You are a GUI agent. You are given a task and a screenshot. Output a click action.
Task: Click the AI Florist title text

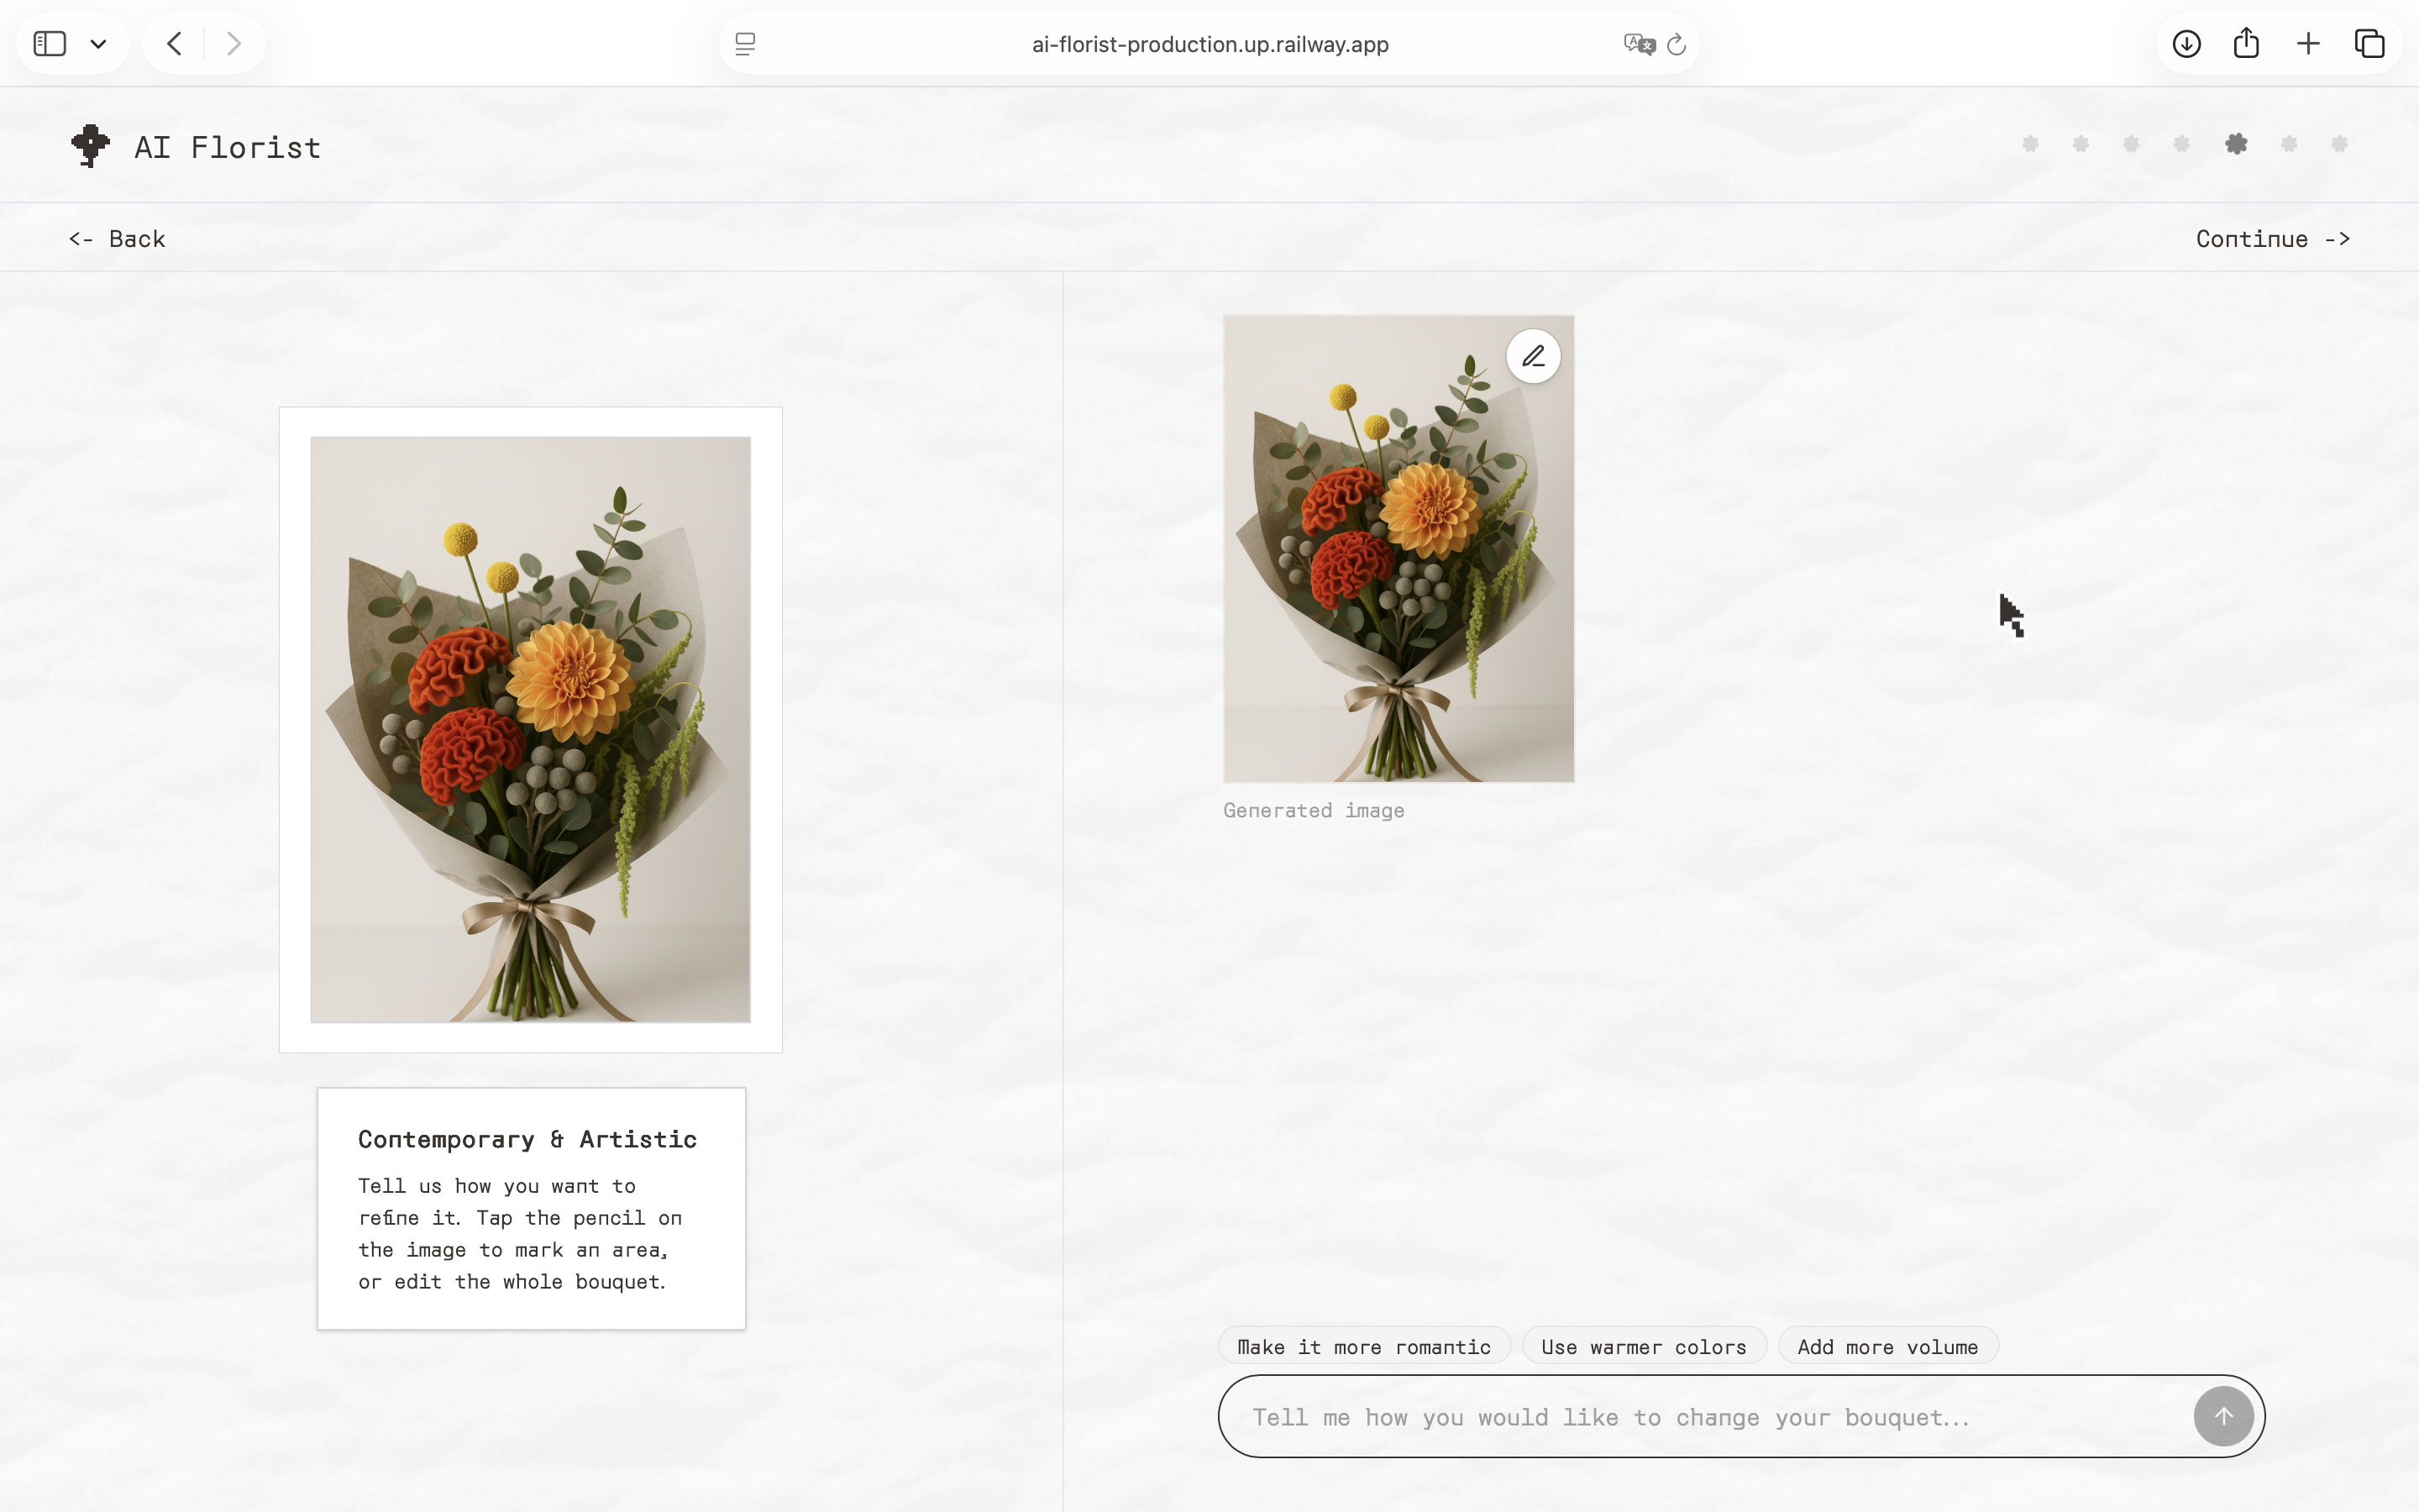tap(228, 147)
